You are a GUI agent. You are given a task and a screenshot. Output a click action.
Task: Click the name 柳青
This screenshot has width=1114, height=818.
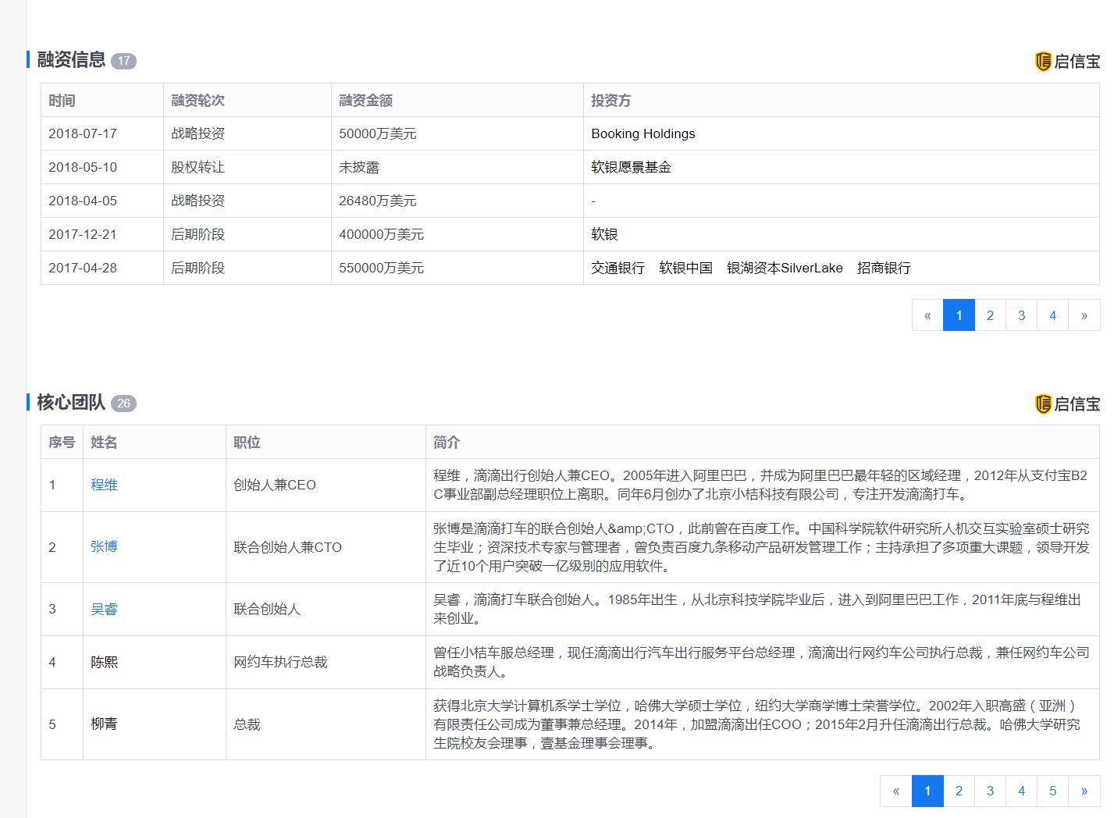coord(104,724)
